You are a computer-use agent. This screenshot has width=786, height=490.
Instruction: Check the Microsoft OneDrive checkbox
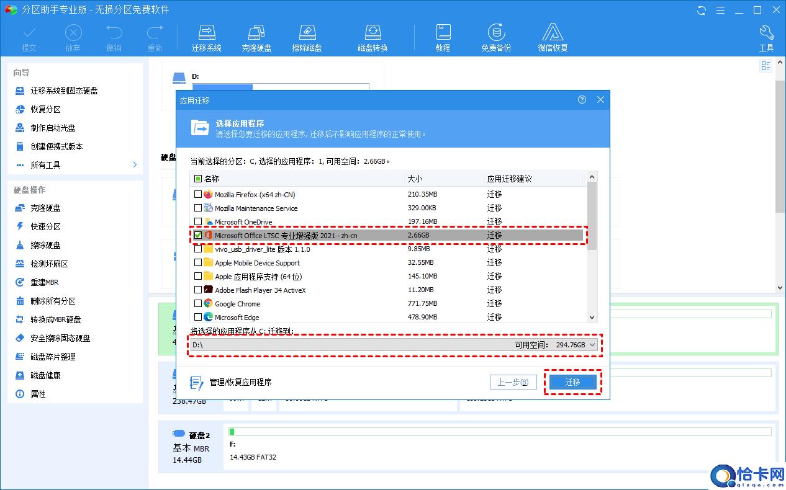(x=198, y=221)
